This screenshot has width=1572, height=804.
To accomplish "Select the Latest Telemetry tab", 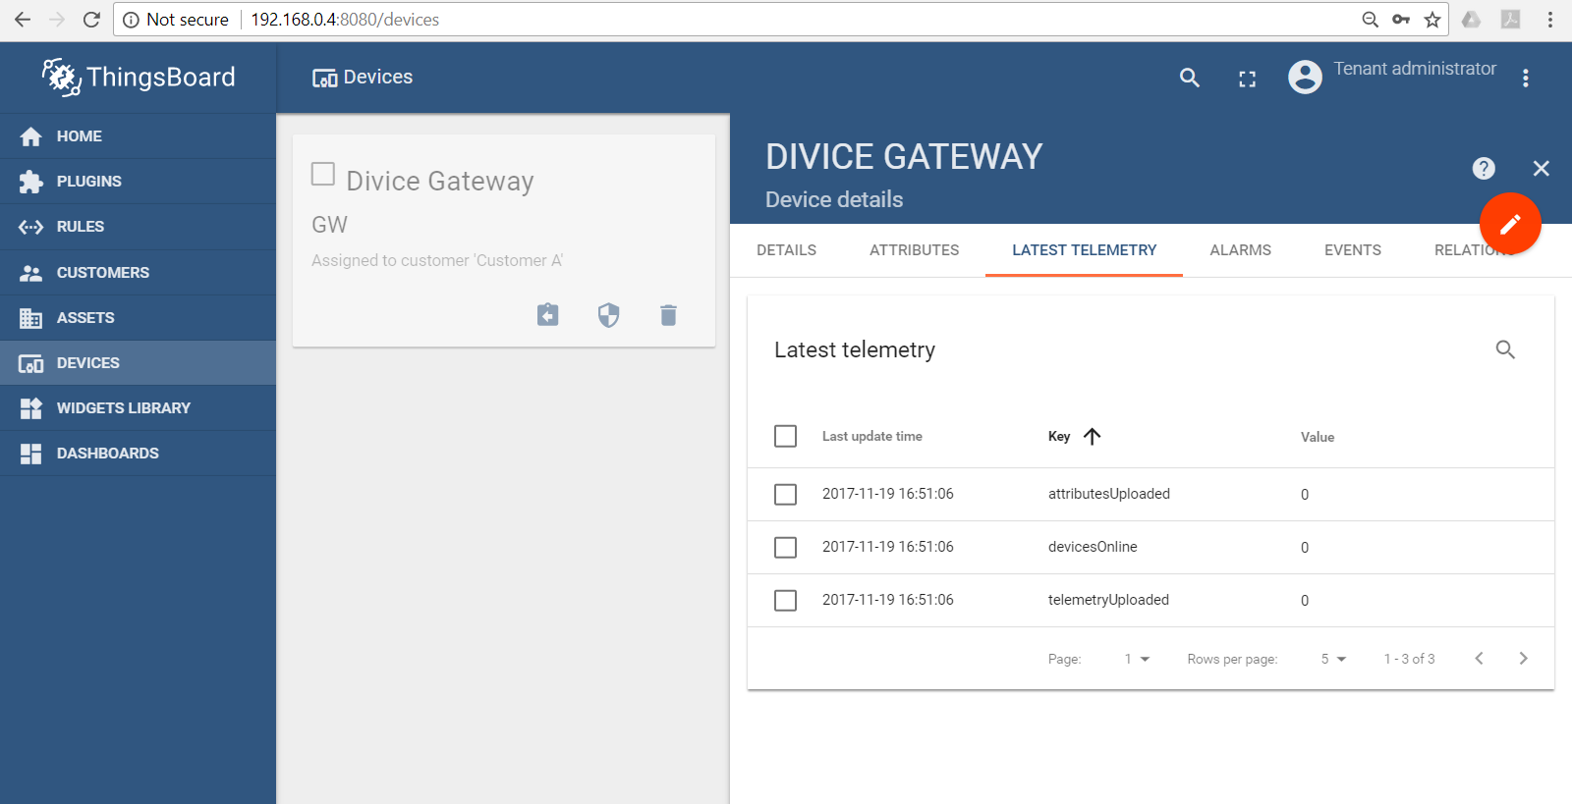I will (1084, 250).
